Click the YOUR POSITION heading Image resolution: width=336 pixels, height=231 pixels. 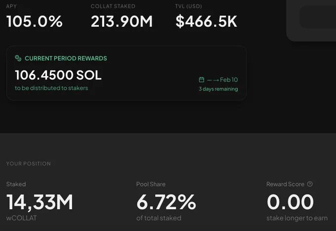tap(29, 164)
